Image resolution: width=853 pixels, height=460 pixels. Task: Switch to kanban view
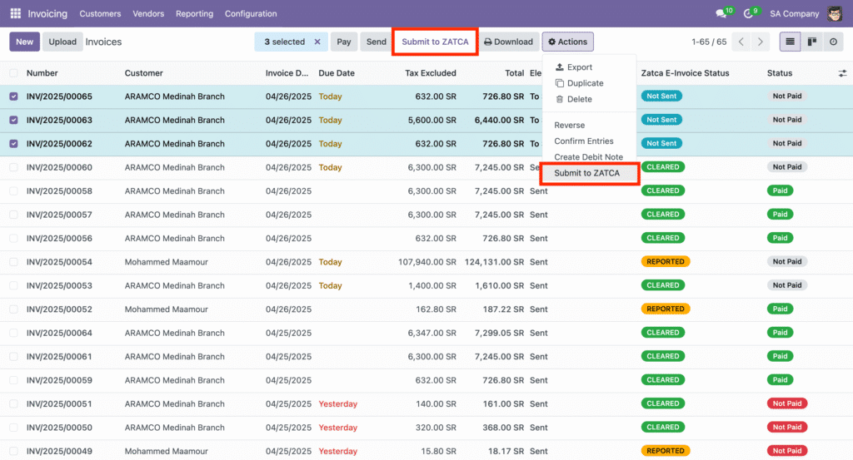tap(811, 42)
